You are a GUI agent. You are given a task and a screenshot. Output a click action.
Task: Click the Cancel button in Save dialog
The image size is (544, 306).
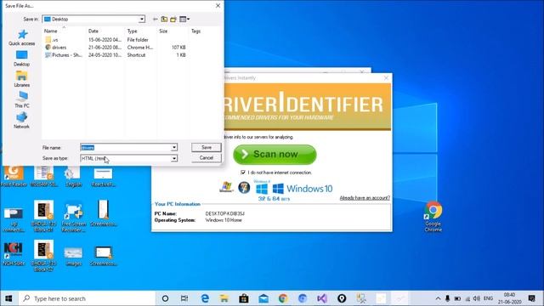coord(206,158)
